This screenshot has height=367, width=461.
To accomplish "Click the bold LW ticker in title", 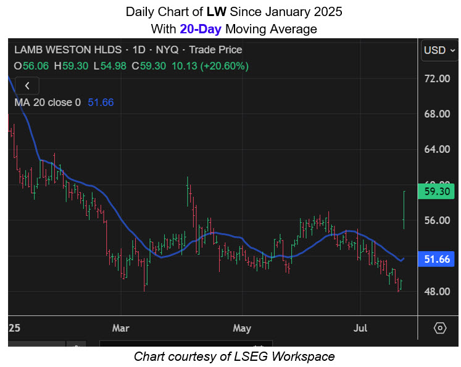I will 217,12.
